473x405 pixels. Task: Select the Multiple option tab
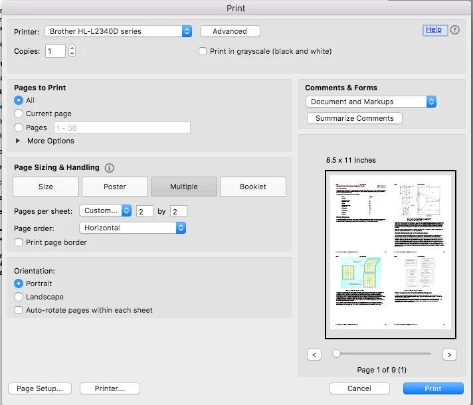[184, 187]
